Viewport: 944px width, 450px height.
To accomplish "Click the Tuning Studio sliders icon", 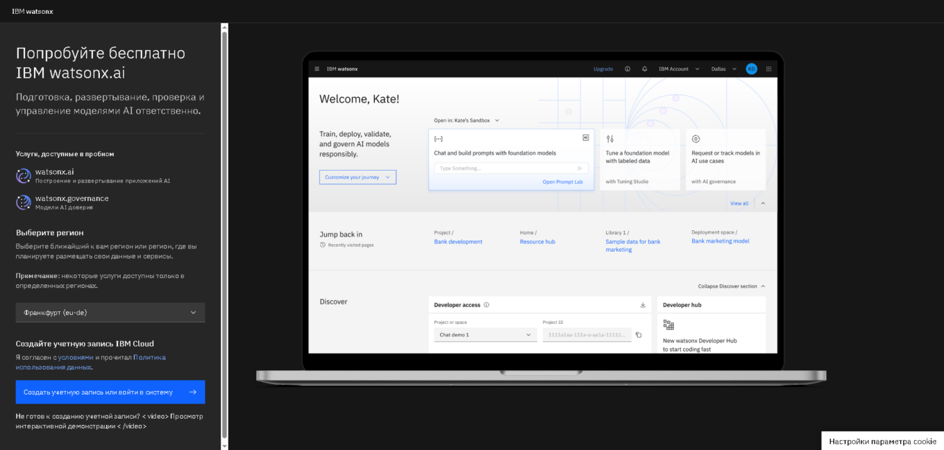I will [x=610, y=139].
